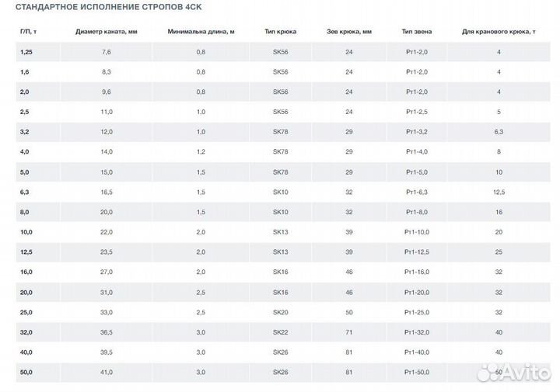Select the "Тип звена" column header

417,32
